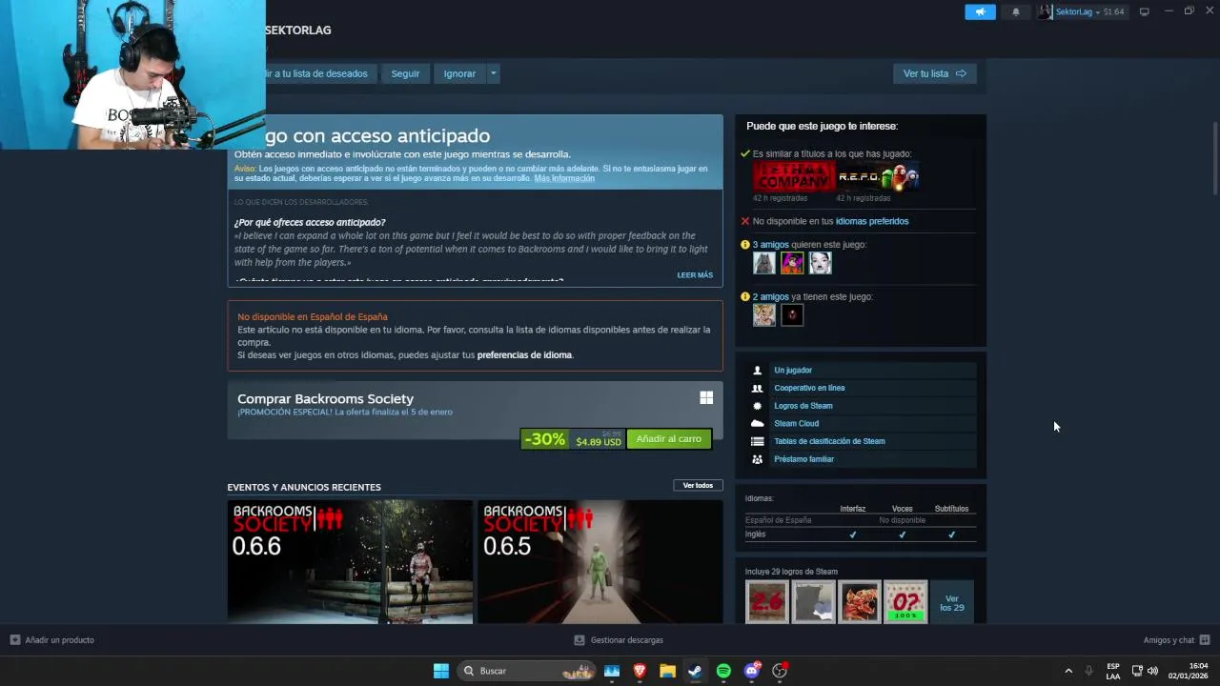Open Discord from taskbar
Image resolution: width=1220 pixels, height=686 pixels.
coord(752,671)
